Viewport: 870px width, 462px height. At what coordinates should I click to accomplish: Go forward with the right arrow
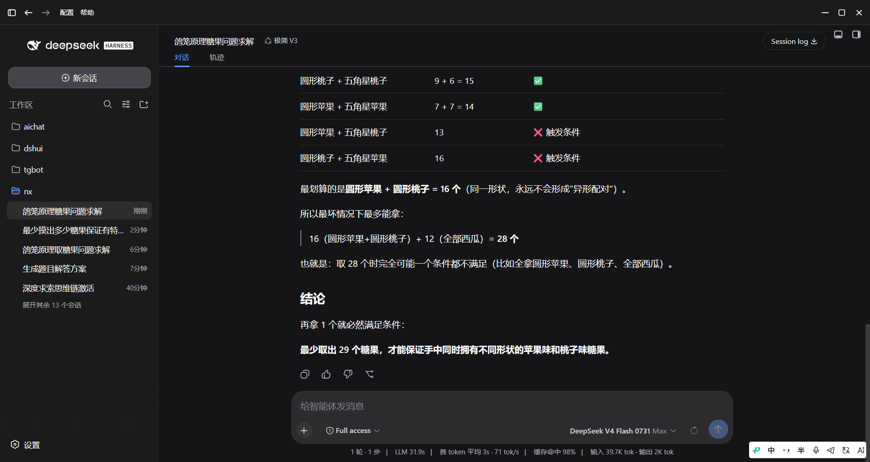coord(46,13)
